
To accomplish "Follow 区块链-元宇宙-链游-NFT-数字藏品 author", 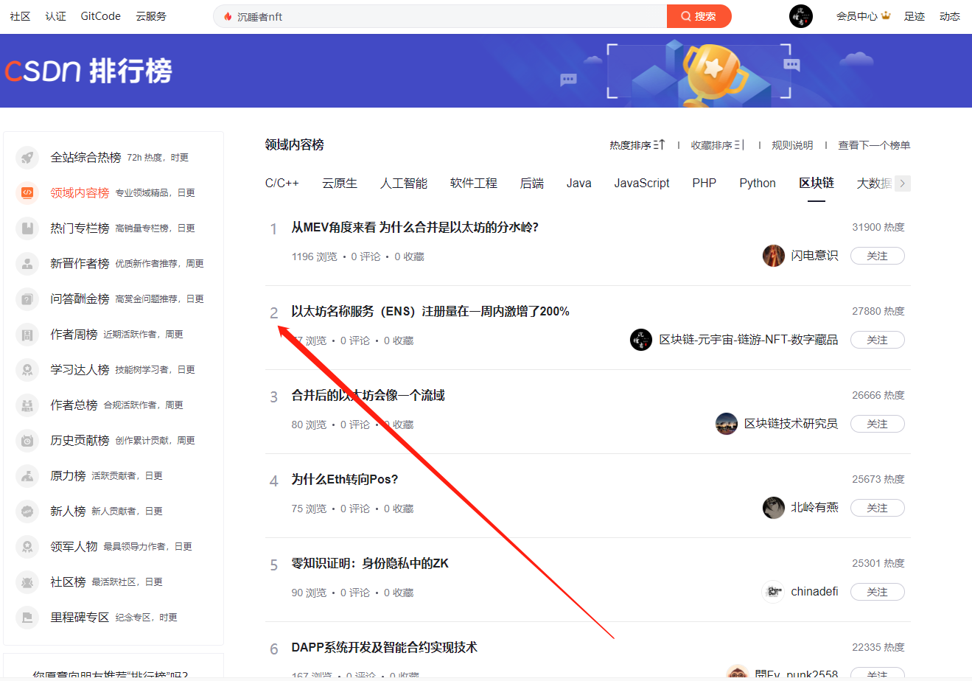I will (878, 340).
